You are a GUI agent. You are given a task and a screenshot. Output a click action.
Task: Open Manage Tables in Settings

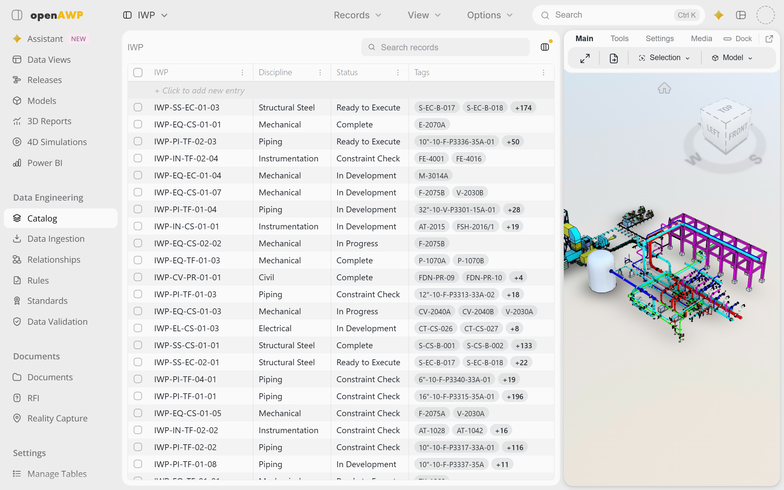(50, 474)
